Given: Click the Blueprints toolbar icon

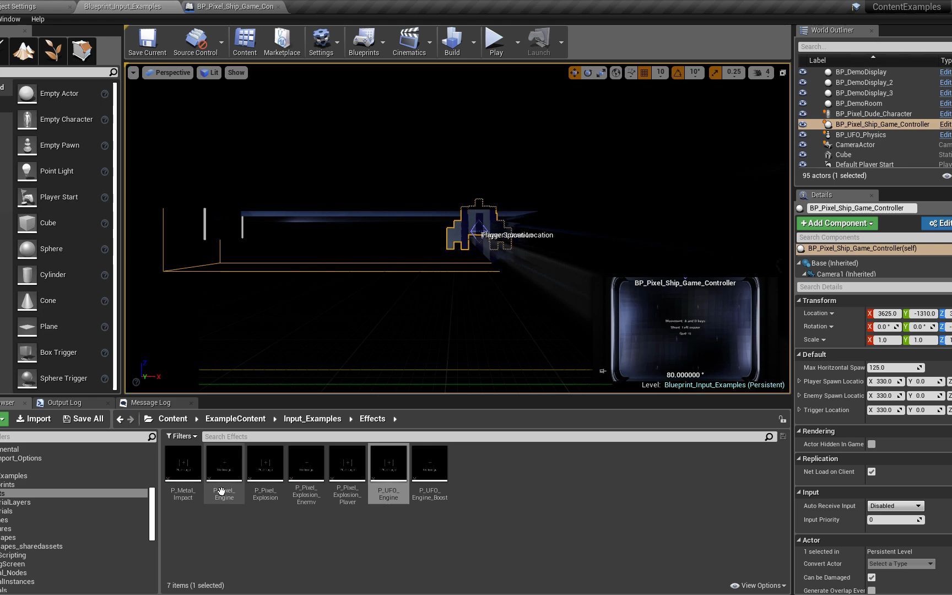Looking at the screenshot, I should pos(364,42).
